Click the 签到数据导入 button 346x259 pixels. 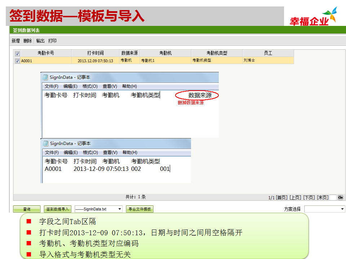(58, 209)
